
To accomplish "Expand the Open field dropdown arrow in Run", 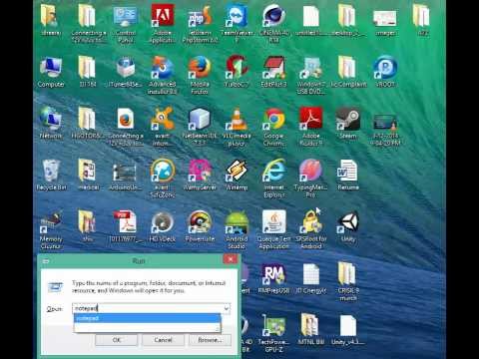I will coord(227,308).
